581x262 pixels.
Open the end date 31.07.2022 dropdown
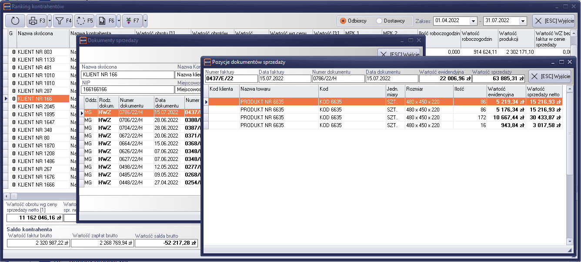(x=523, y=21)
